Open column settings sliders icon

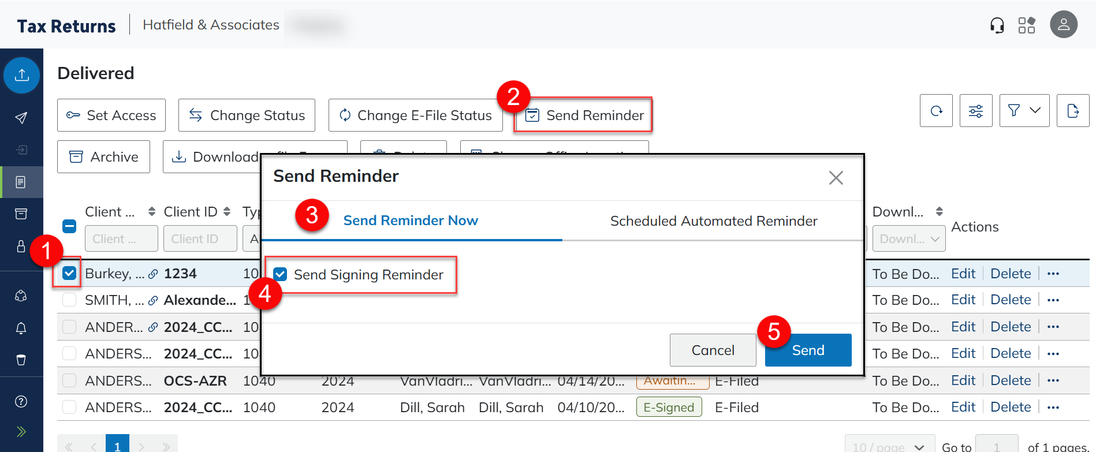tap(976, 111)
